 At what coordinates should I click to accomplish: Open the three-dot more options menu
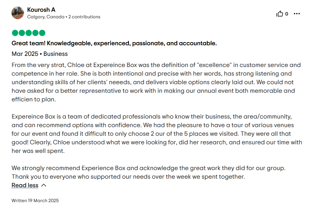tap(297, 14)
